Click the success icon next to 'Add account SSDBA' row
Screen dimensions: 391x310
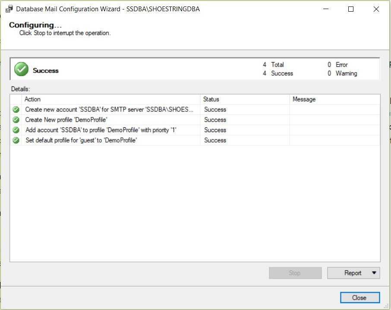point(16,130)
